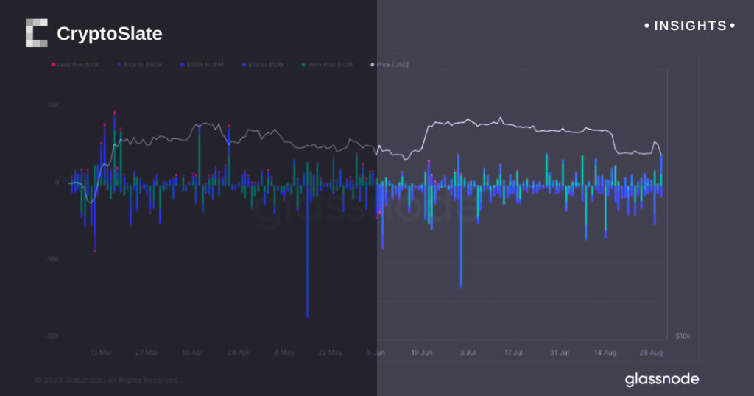The width and height of the screenshot is (754, 396).
Task: Click the glassnode logo at bottom right
Action: tap(661, 380)
